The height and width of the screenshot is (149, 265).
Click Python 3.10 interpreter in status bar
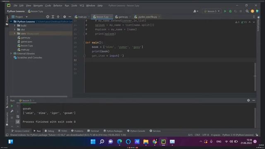[238, 135]
